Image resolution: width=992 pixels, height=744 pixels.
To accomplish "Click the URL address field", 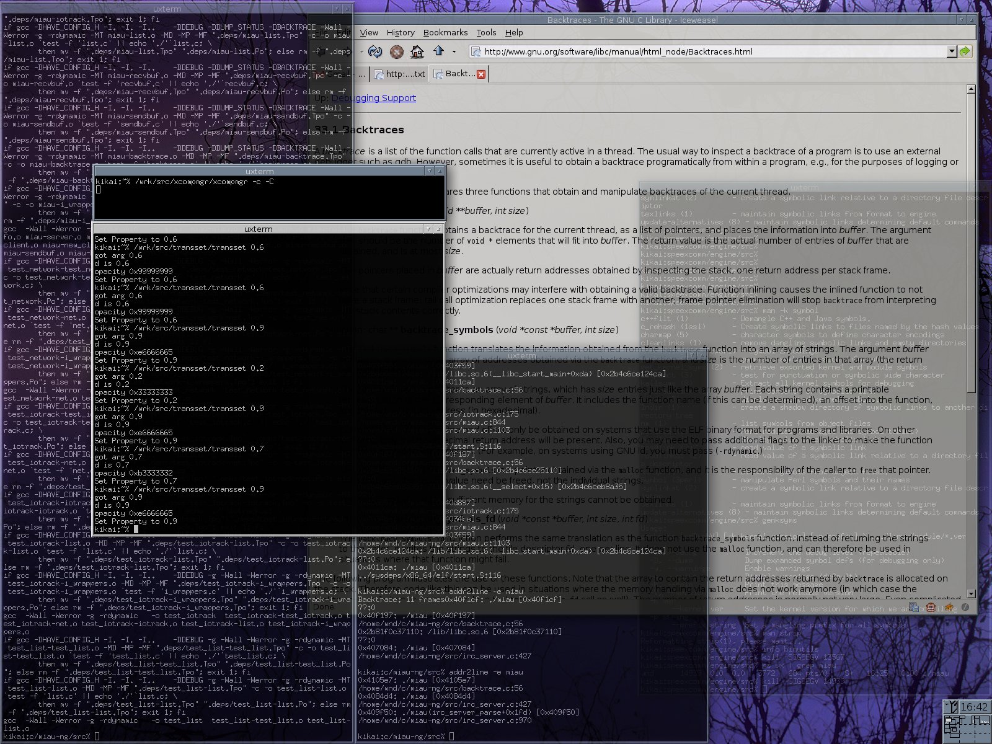I will (713, 51).
